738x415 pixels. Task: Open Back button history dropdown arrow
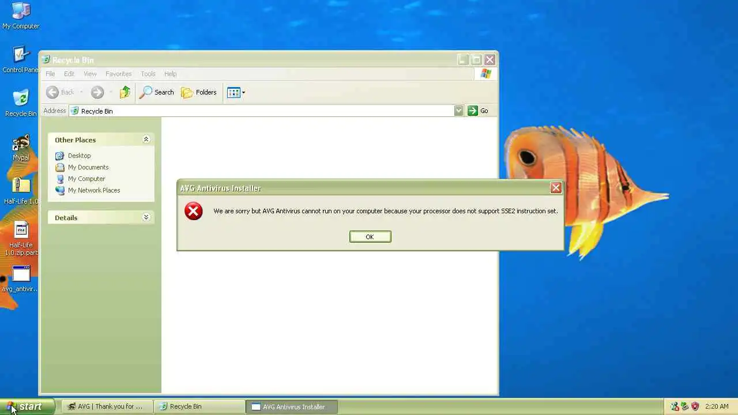(x=81, y=92)
